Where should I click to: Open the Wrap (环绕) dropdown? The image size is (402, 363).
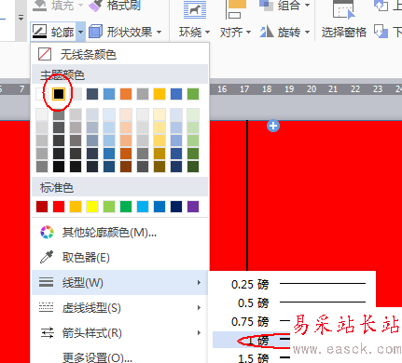pyautogui.click(x=195, y=32)
